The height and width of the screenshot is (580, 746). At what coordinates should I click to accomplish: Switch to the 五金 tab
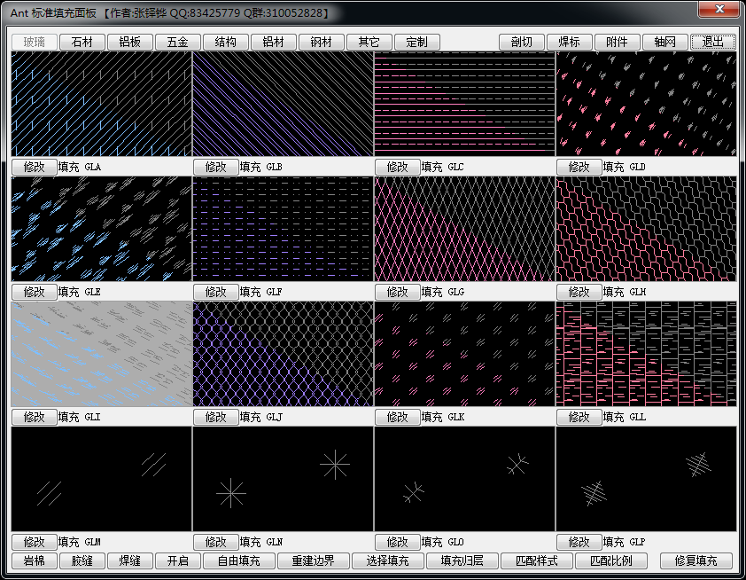(x=178, y=42)
